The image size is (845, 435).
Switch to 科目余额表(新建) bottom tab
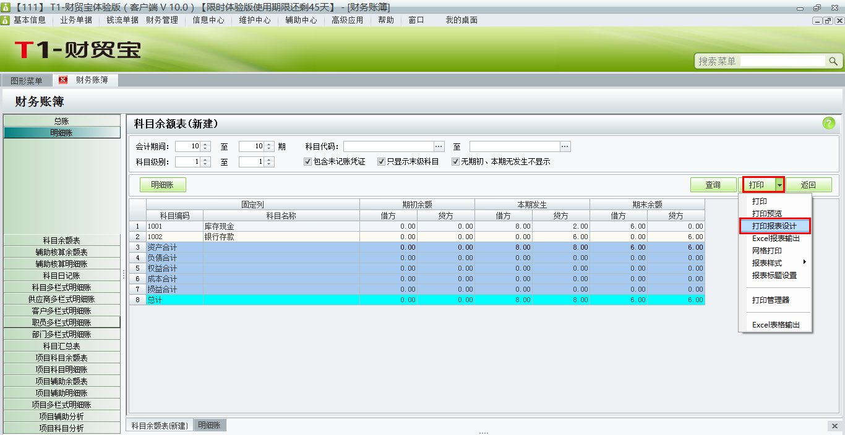(x=159, y=426)
